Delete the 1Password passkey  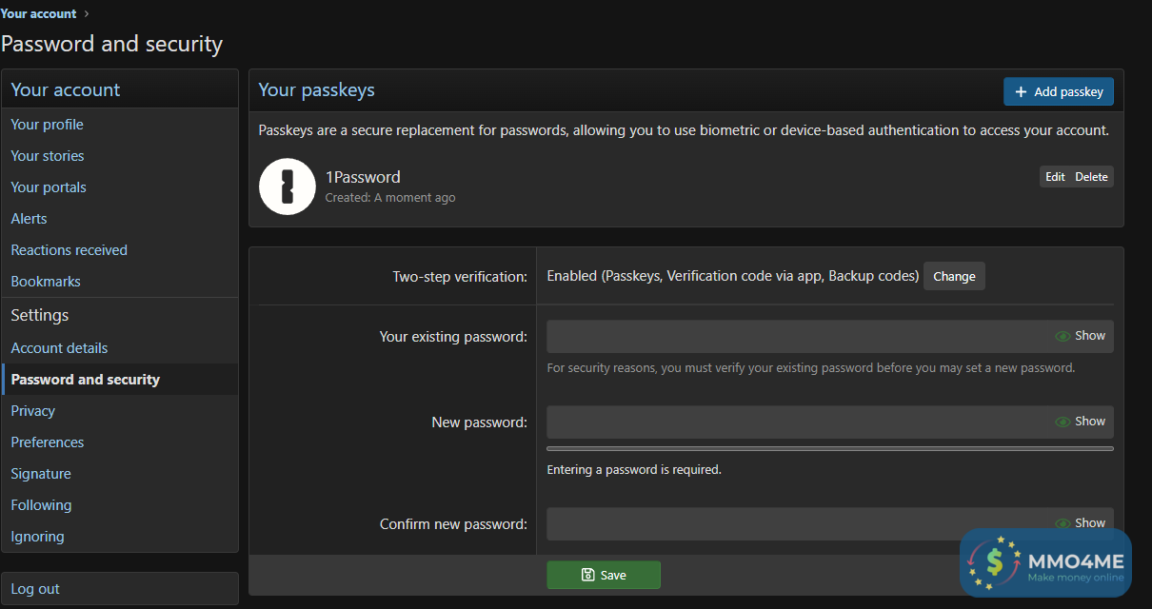pyautogui.click(x=1091, y=177)
